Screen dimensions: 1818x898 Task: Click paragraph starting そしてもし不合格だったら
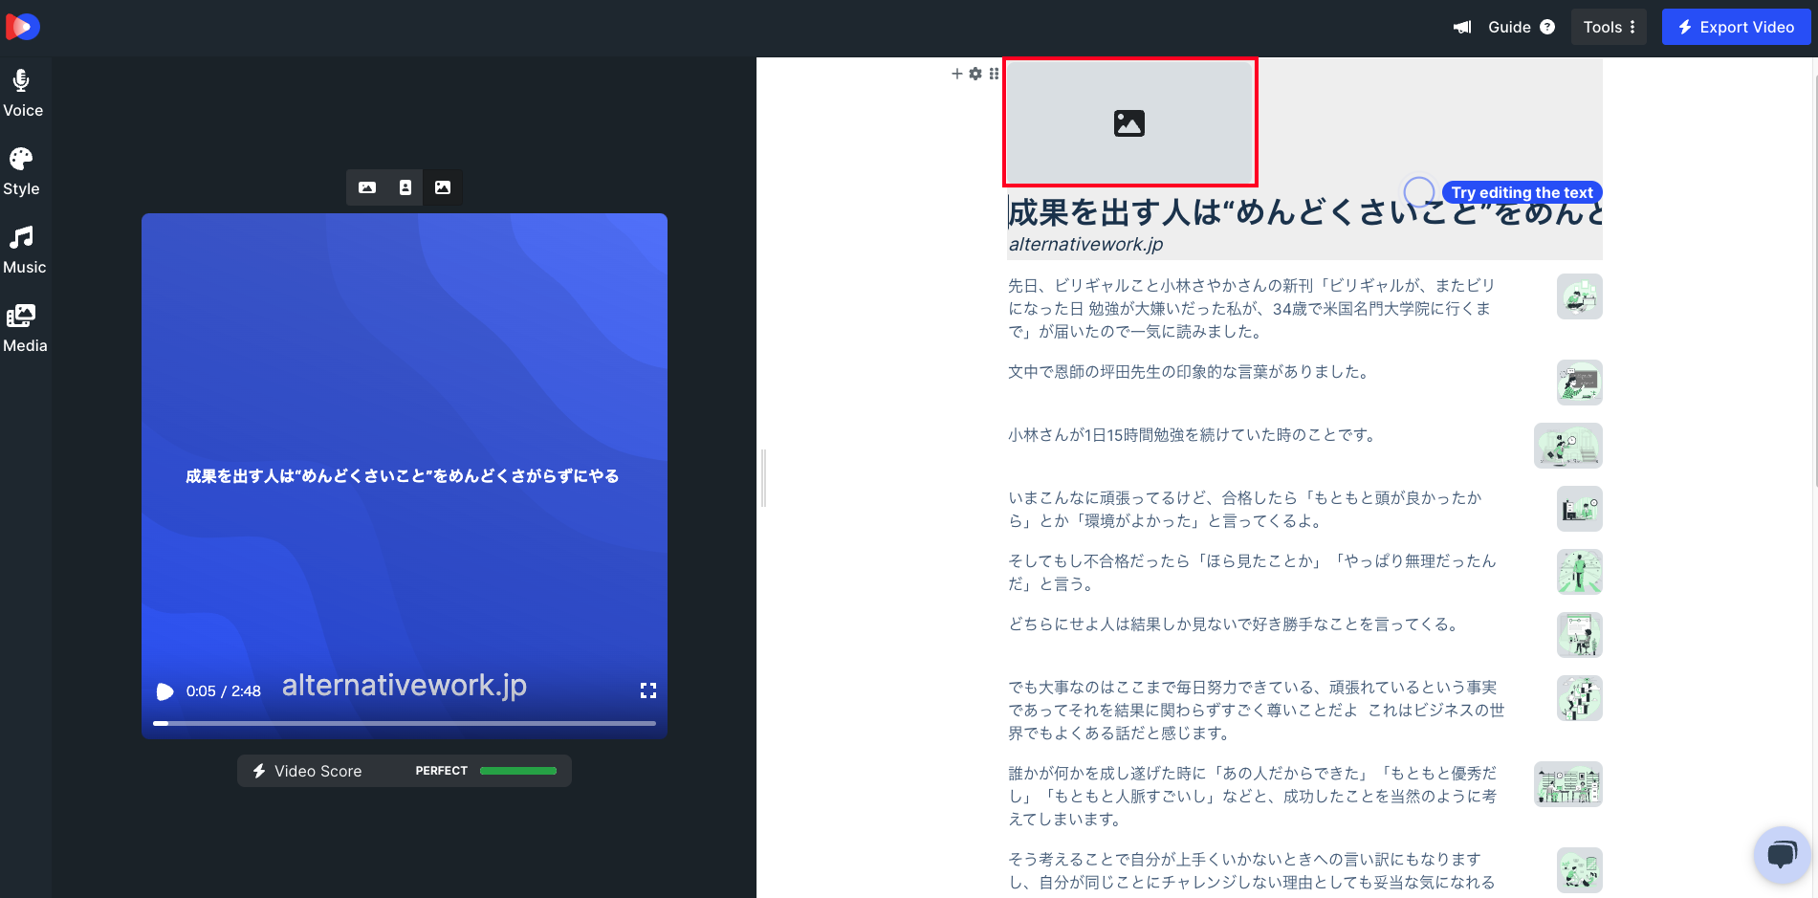click(x=1252, y=573)
